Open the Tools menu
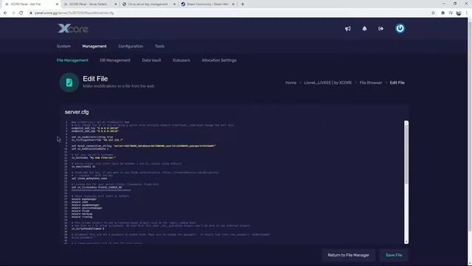The height and width of the screenshot is (266, 472). point(159,46)
